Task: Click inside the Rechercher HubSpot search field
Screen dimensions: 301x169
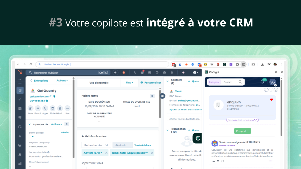Action: (x=68, y=73)
